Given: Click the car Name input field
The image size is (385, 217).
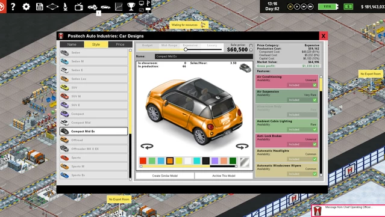Looking at the screenshot, I should tap(204, 57).
